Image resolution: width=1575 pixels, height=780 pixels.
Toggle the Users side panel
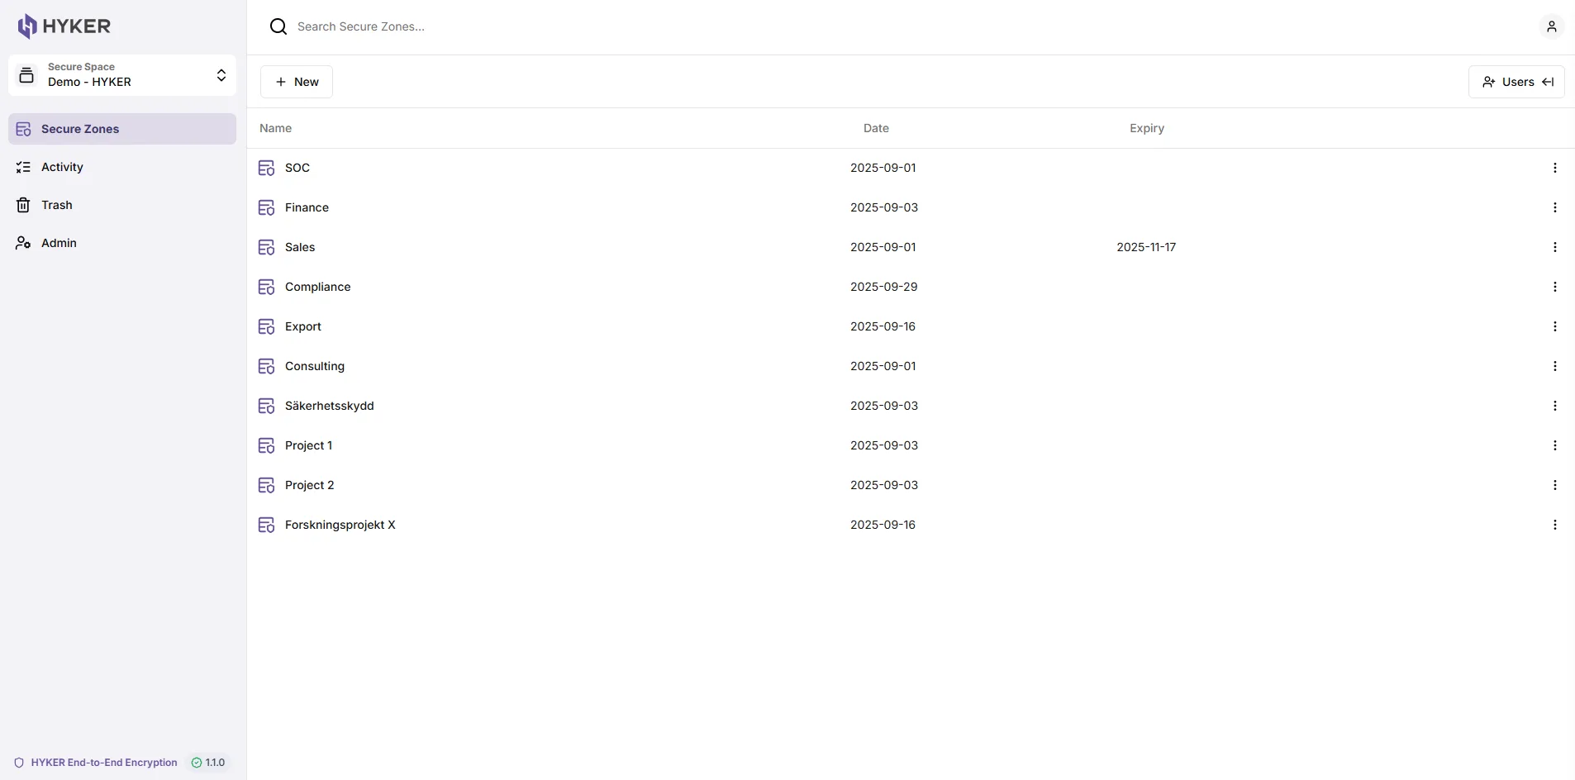tap(1516, 82)
